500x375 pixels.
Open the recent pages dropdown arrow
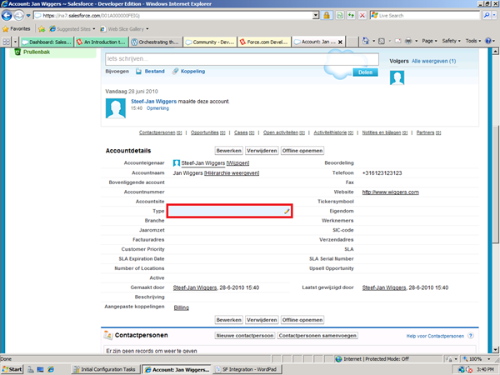coord(28,15)
